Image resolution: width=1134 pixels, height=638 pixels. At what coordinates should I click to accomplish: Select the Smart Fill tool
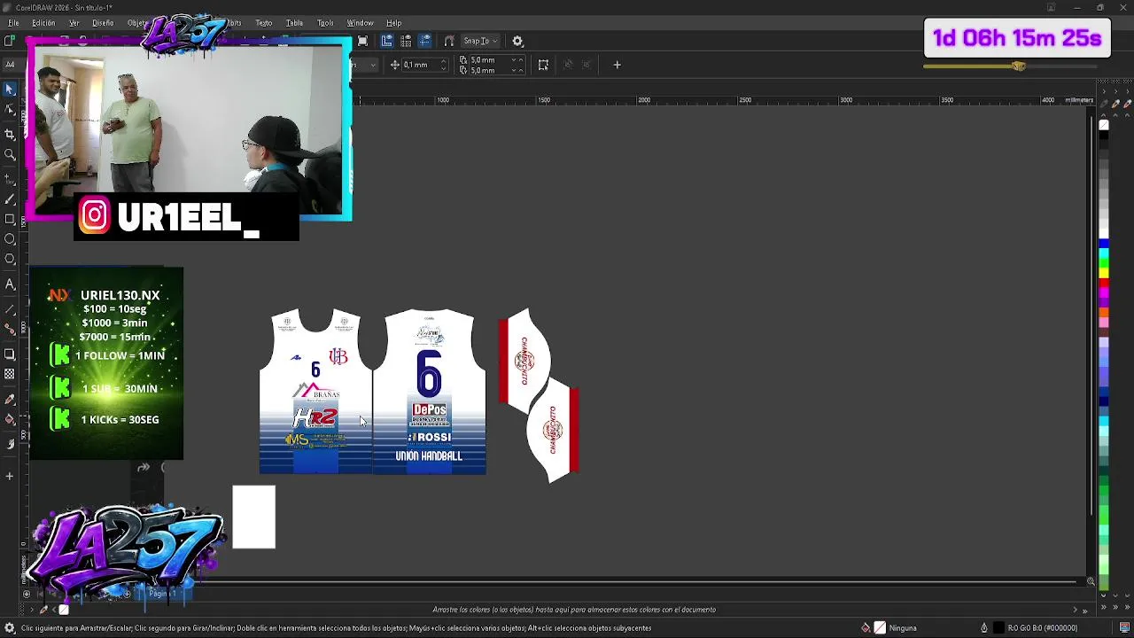10,444
